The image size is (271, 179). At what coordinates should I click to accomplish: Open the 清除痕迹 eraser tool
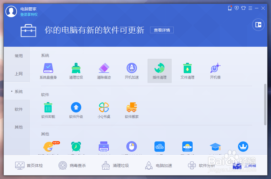click(104, 71)
